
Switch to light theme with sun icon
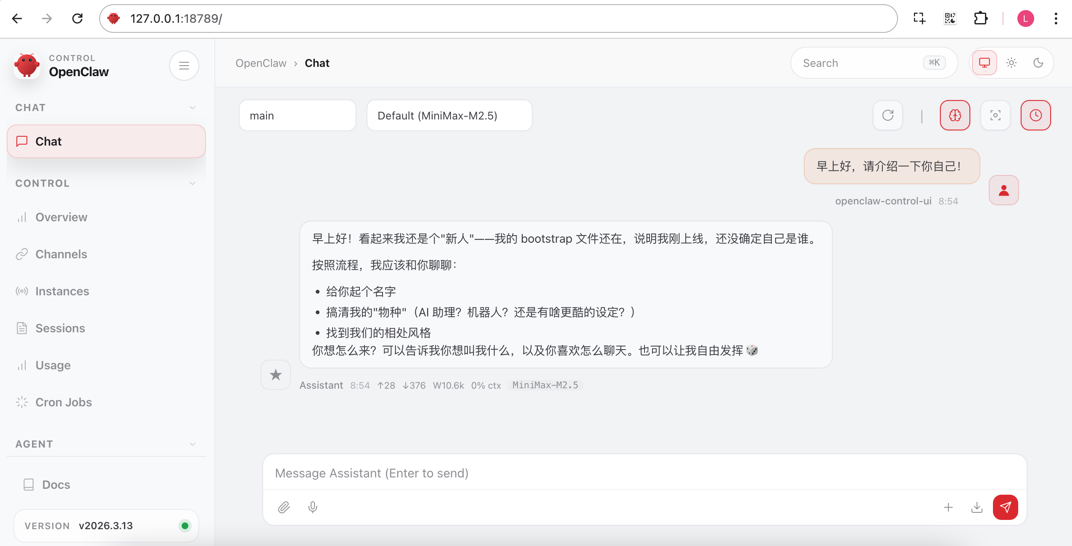click(1011, 63)
